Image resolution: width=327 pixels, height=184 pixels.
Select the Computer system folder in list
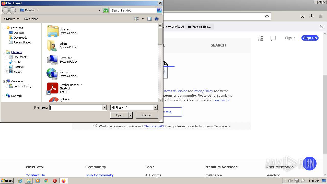click(62, 60)
